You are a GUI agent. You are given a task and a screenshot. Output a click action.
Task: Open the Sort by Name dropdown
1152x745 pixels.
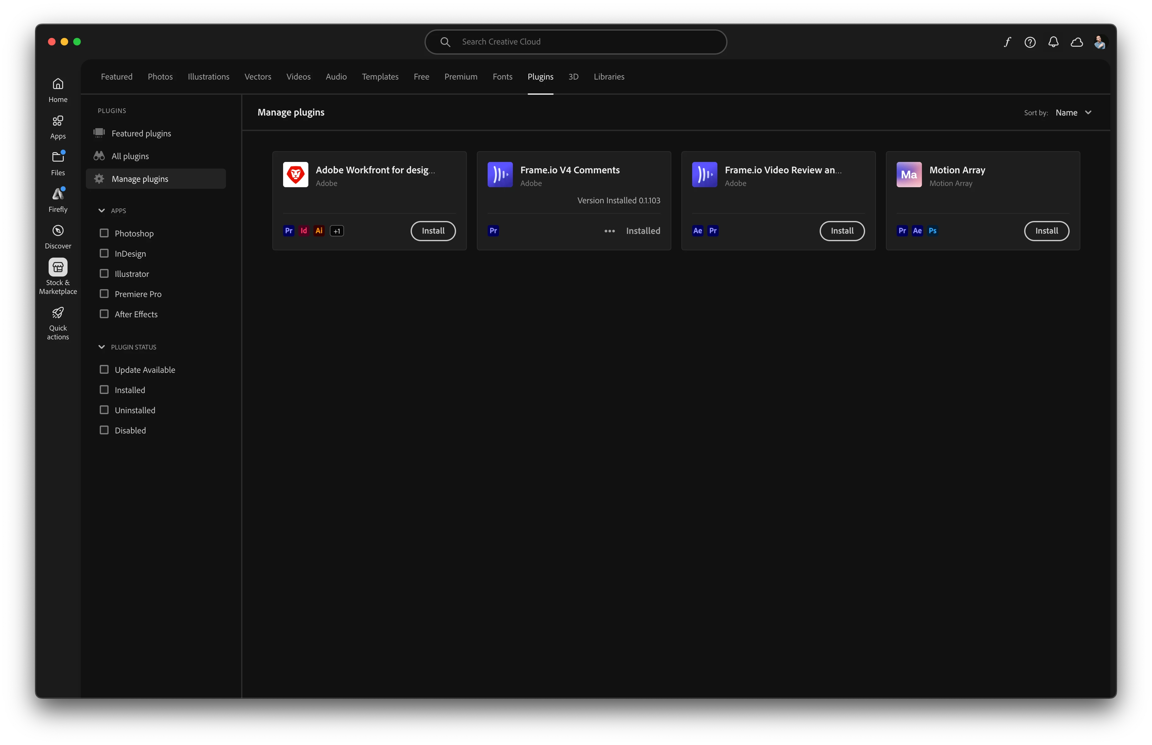pos(1073,113)
